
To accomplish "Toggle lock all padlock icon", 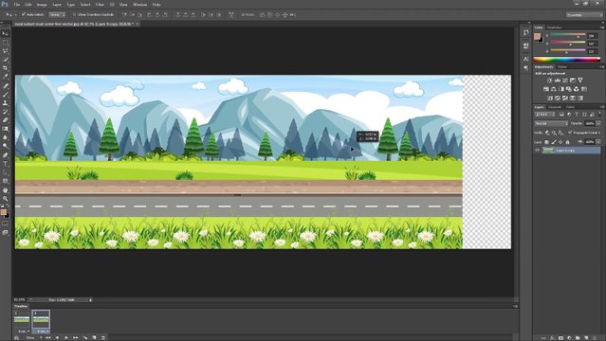I will pos(567,142).
